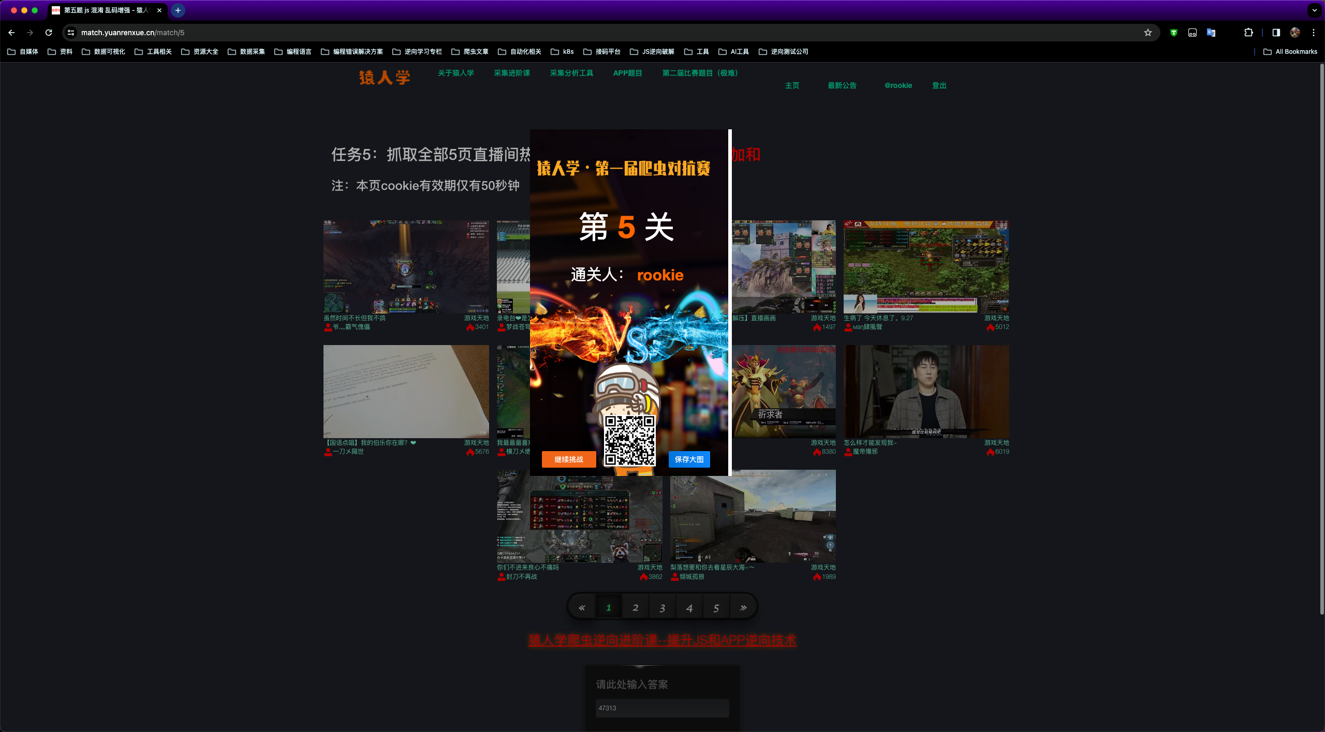
Task: Open Google Translate extension icon
Action: pyautogui.click(x=1211, y=33)
